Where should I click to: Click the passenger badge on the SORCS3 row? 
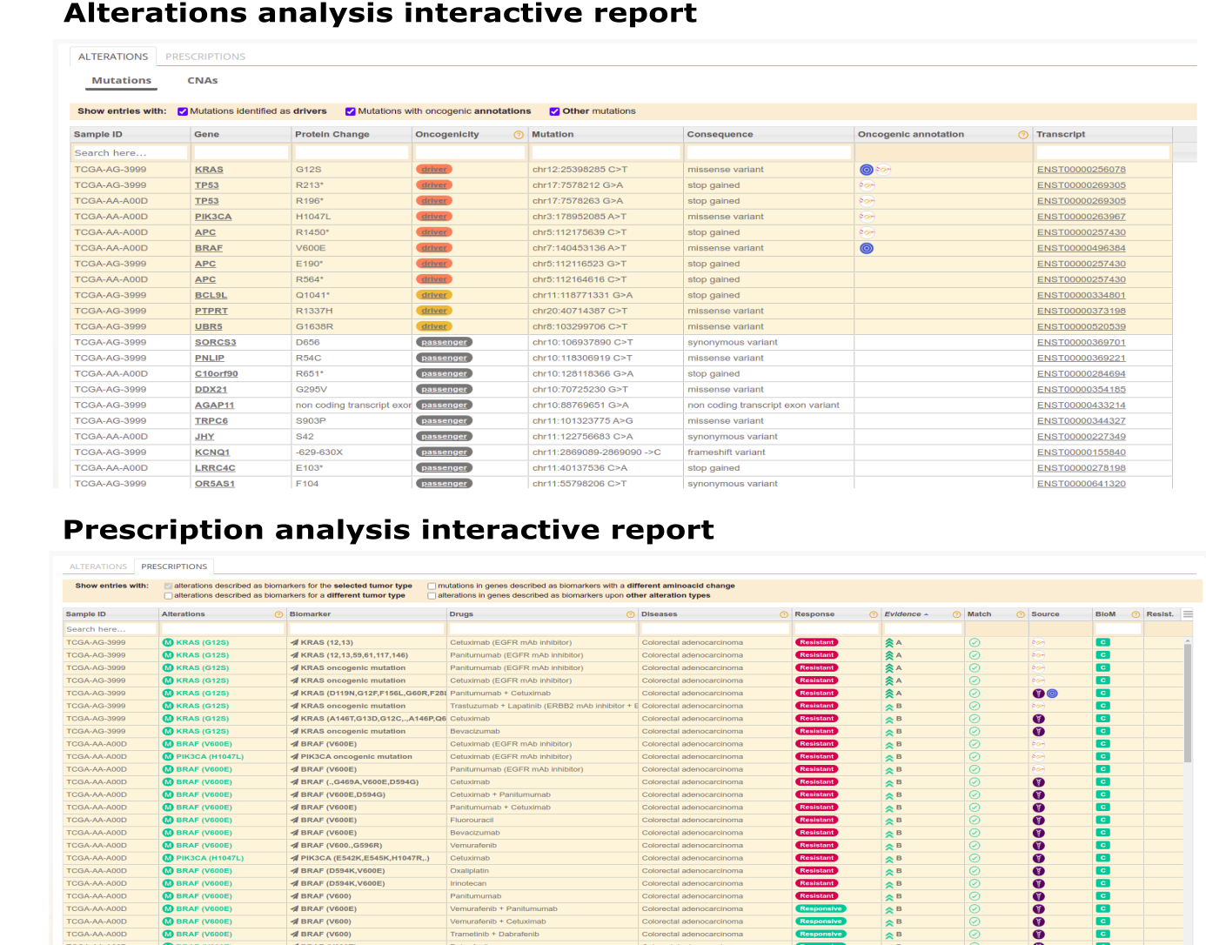(x=444, y=342)
